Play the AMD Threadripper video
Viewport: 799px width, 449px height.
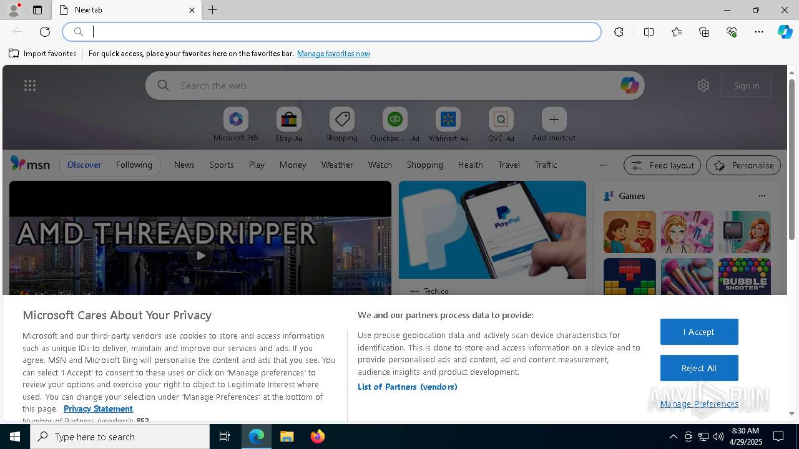click(200, 255)
